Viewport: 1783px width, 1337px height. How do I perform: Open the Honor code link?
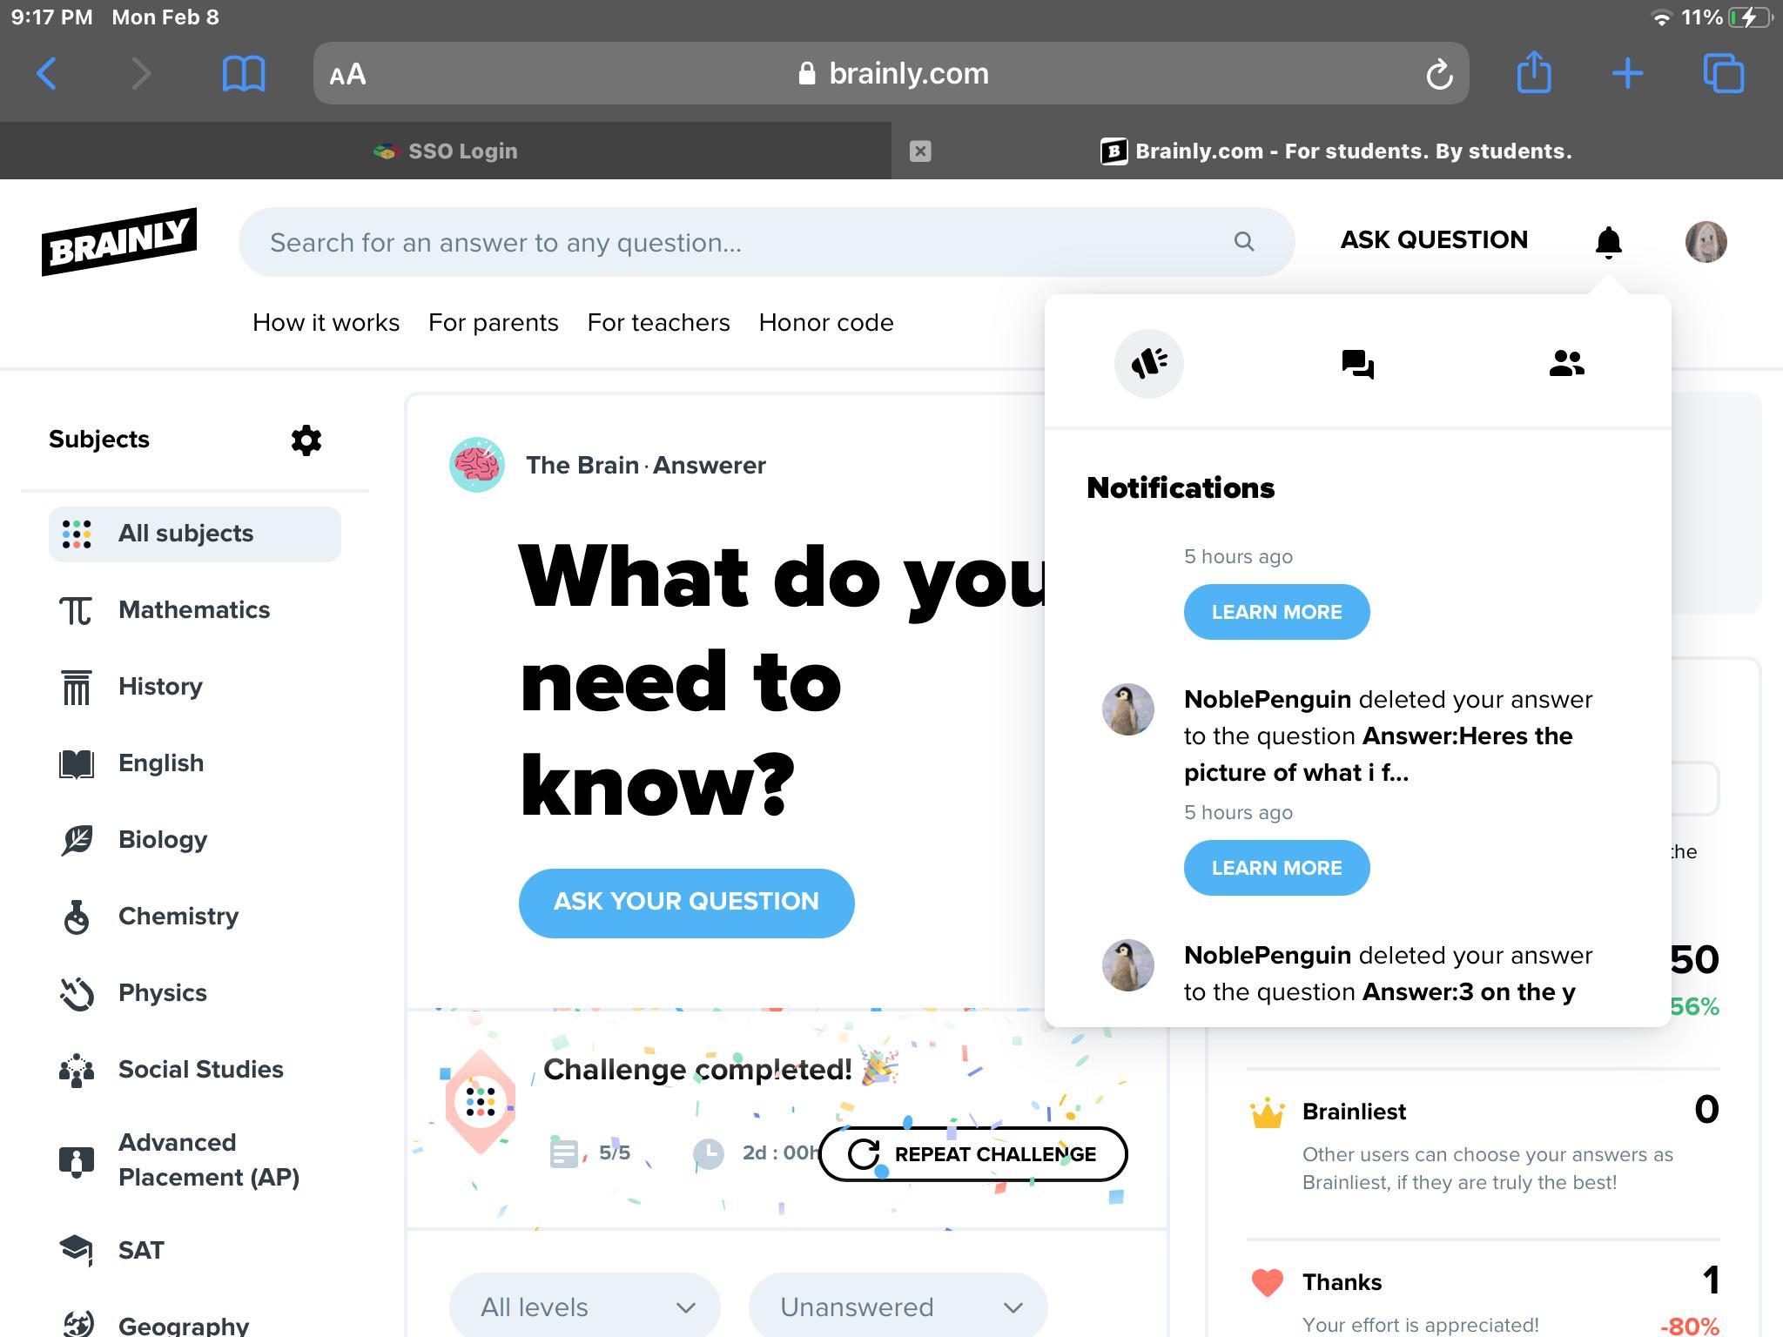pyautogui.click(x=825, y=323)
